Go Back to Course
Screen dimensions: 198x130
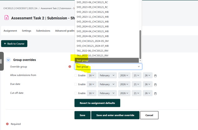click(x=14, y=44)
